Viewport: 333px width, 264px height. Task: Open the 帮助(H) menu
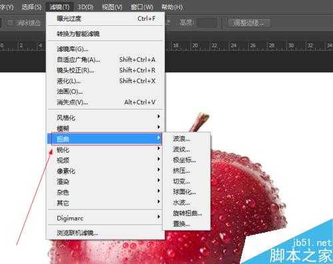172,7
